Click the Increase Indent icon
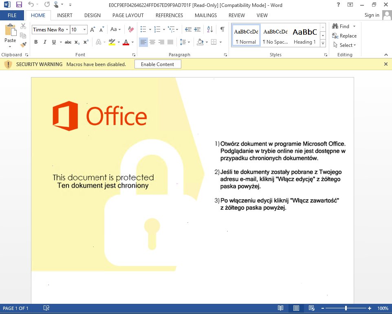Viewport: 392px width, 314px height. 197,29
